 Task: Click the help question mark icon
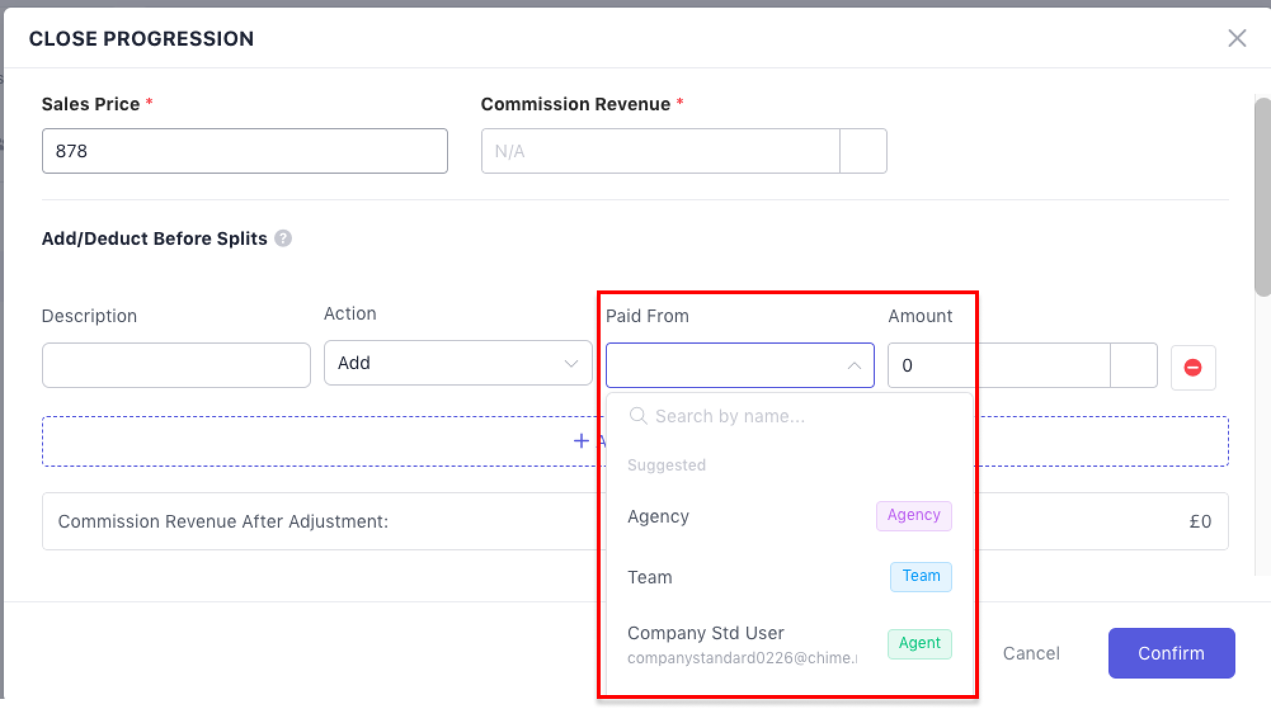coord(283,238)
